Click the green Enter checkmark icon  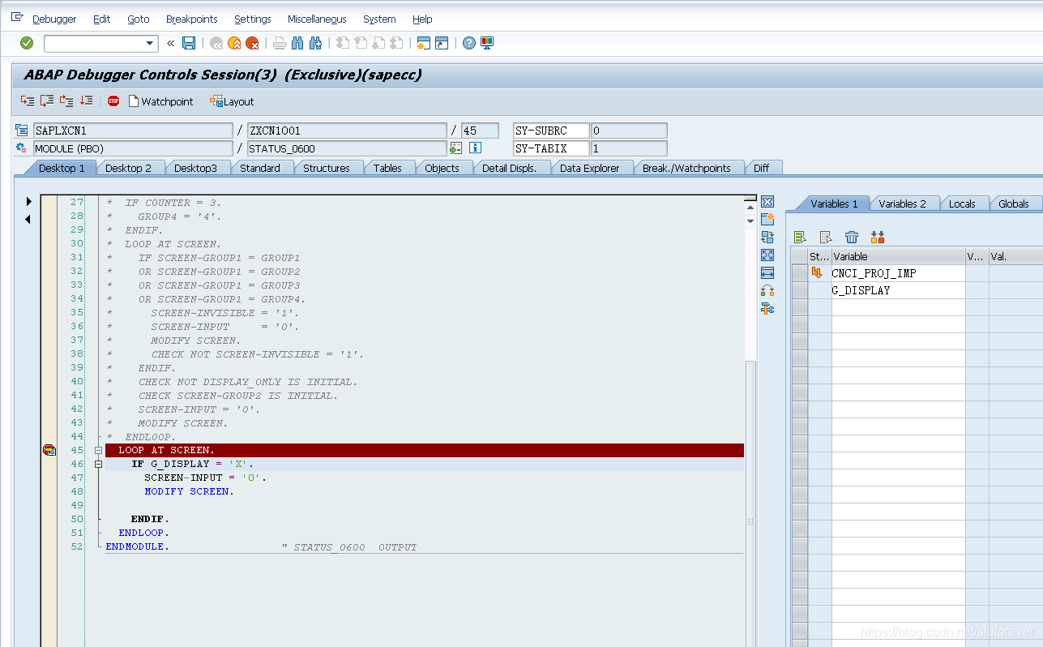(27, 43)
